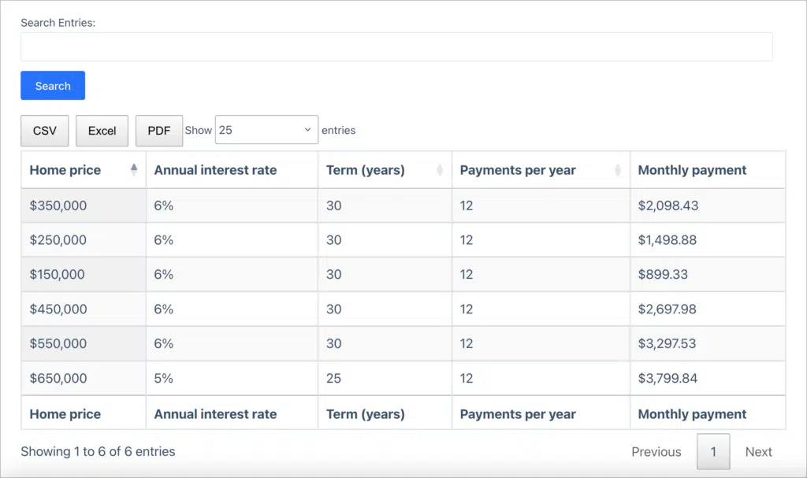Click sort arrow icon in Payments per year header
807x478 pixels.
click(618, 170)
